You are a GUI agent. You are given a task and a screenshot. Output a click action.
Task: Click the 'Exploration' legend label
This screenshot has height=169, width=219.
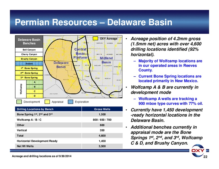click(82, 102)
